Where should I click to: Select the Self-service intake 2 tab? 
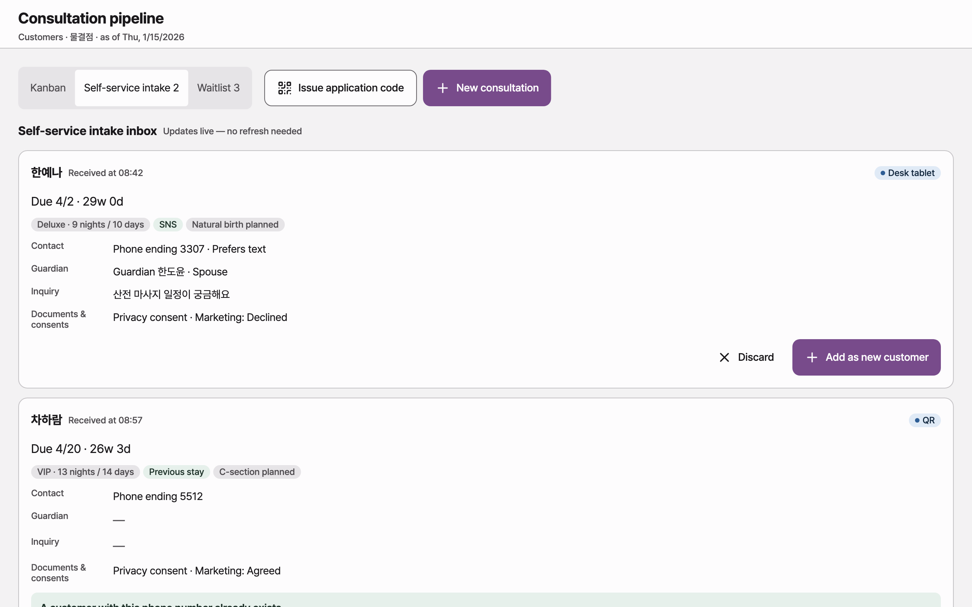coord(131,88)
